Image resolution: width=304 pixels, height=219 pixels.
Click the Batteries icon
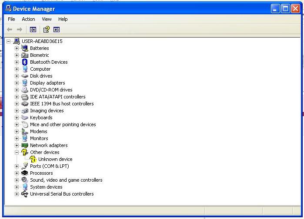coord(25,48)
